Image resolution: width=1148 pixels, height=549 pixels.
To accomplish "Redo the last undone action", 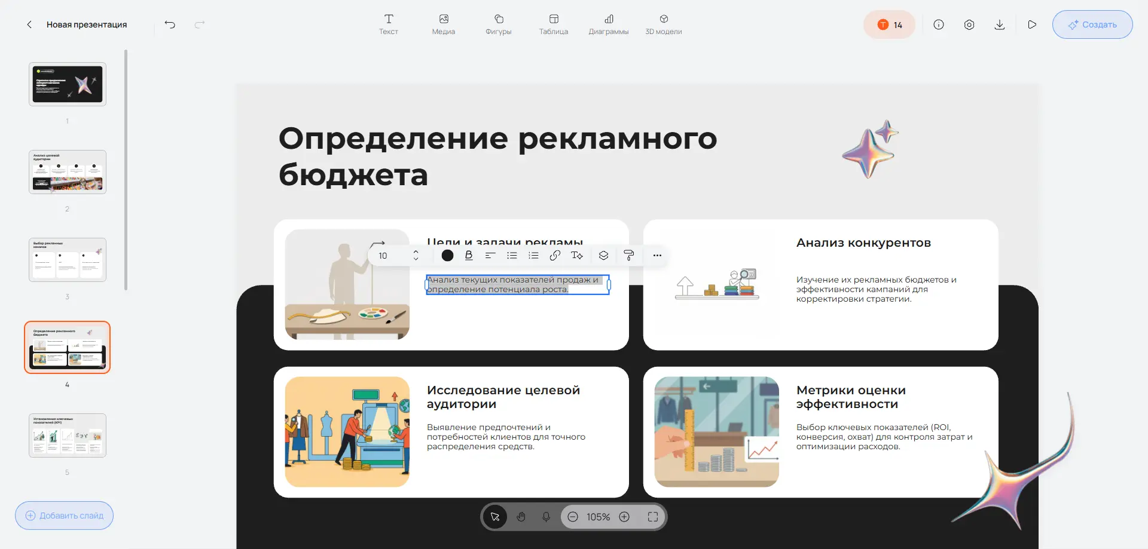I will click(x=200, y=24).
